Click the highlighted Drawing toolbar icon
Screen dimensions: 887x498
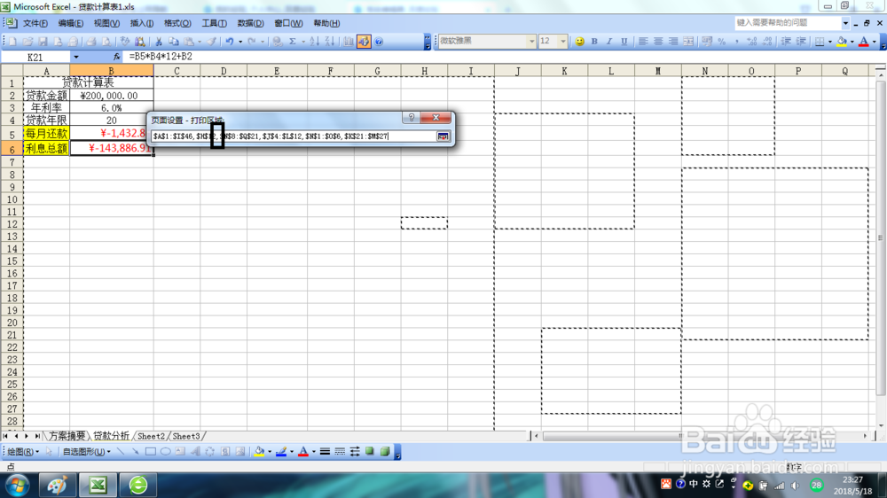coord(364,42)
